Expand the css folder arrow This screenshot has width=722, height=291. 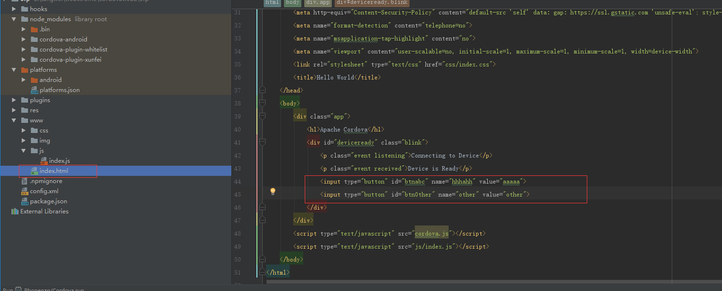[24, 130]
